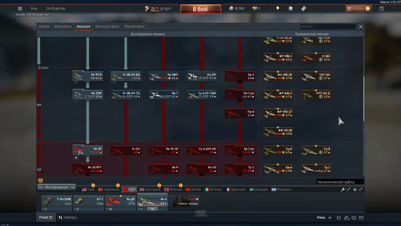The image size is (401, 226).
Task: Click Нанять экипаж crew hire slot
Action: (184, 201)
